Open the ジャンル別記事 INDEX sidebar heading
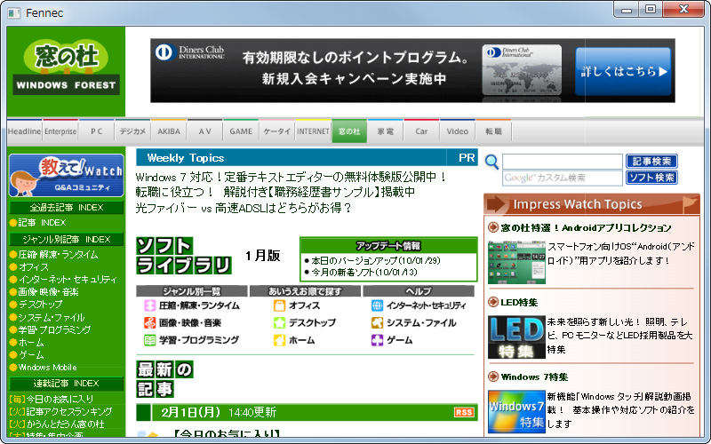This screenshot has width=711, height=444. click(66, 239)
